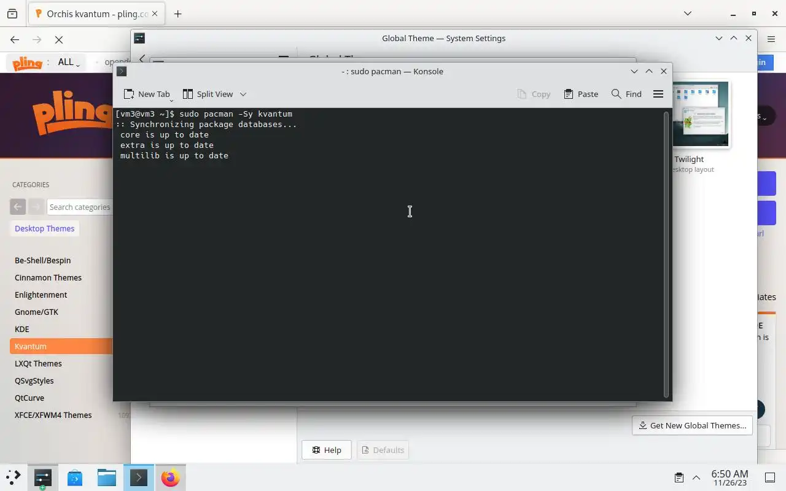Click the Help button in System Settings

[x=326, y=450]
